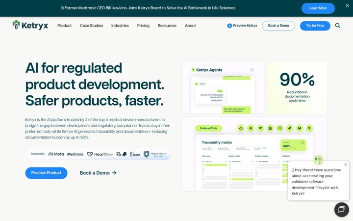
Task: Click the 'Use cases' column header
Action: pyautogui.click(x=206, y=156)
